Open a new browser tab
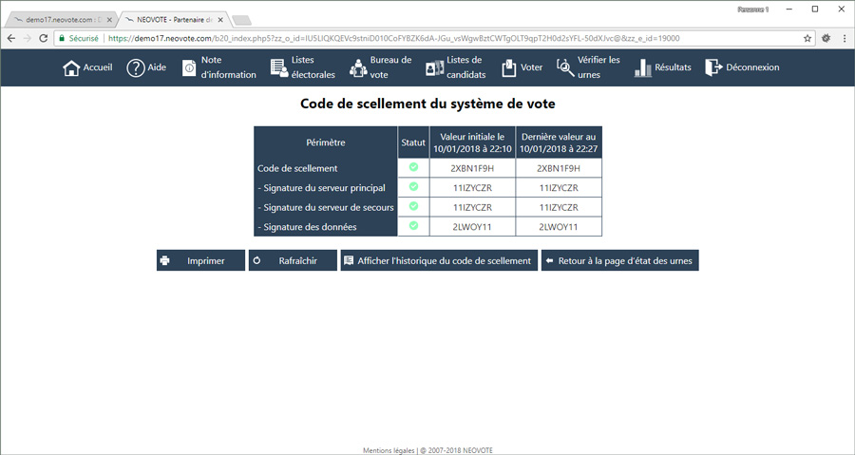The image size is (855, 455). tap(241, 20)
